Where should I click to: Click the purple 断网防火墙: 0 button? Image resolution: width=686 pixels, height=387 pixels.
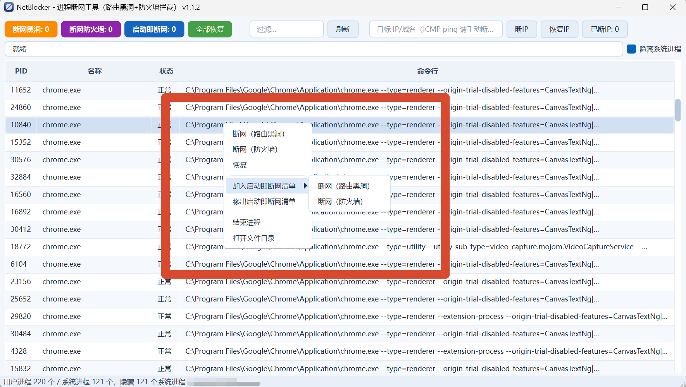point(91,29)
